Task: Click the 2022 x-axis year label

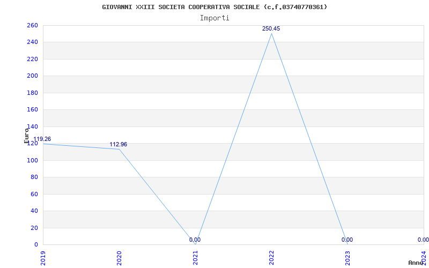Action: pyautogui.click(x=271, y=259)
